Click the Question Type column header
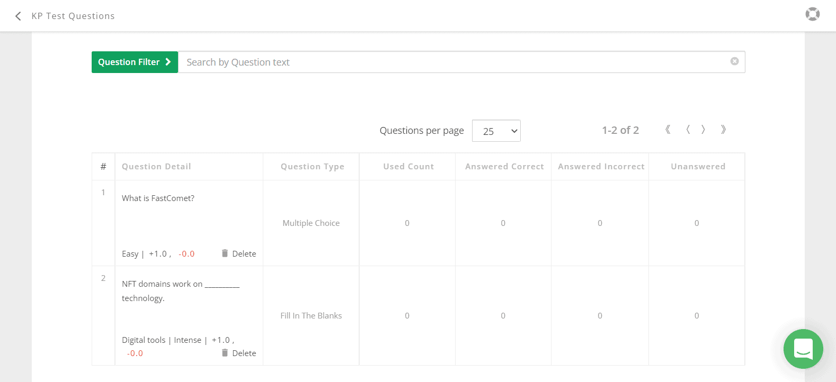Viewport: 836px width, 382px height. (312, 167)
